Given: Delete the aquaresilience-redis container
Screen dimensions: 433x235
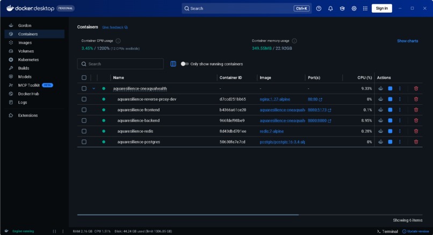Looking at the screenshot, I should point(416,131).
